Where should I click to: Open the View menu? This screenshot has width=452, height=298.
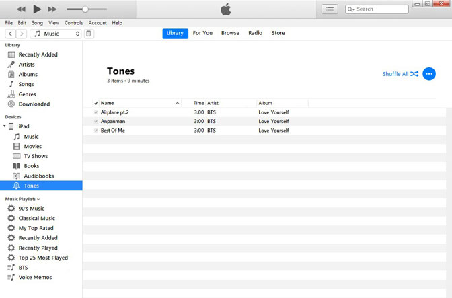point(54,23)
